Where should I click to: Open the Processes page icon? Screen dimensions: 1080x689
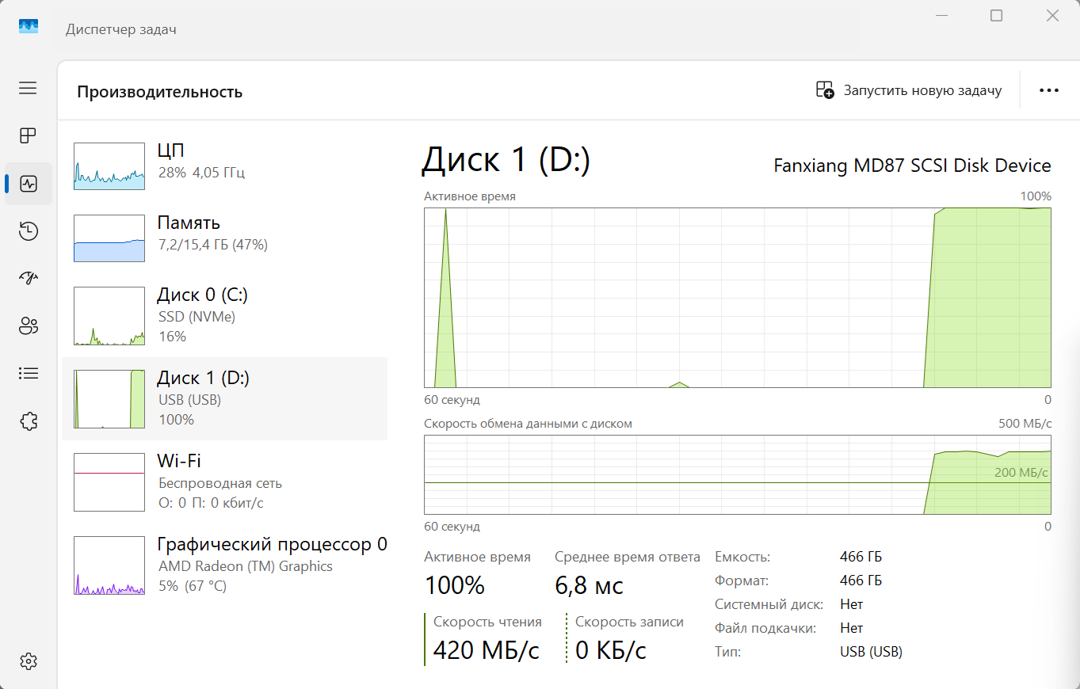click(28, 135)
